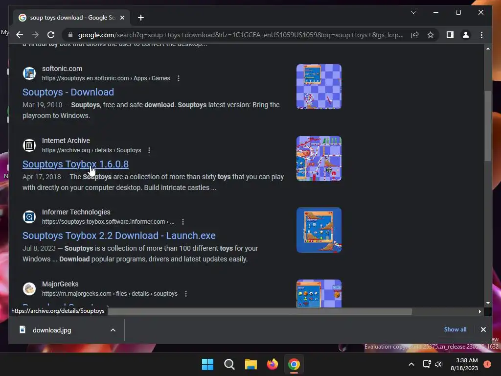Open Souptoys Toybox 1.6.0.8 link
Viewport: 501px width, 376px height.
point(75,164)
